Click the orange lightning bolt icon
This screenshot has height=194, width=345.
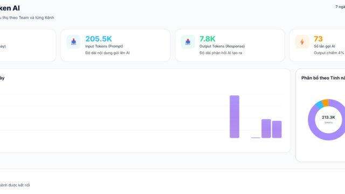click(302, 42)
